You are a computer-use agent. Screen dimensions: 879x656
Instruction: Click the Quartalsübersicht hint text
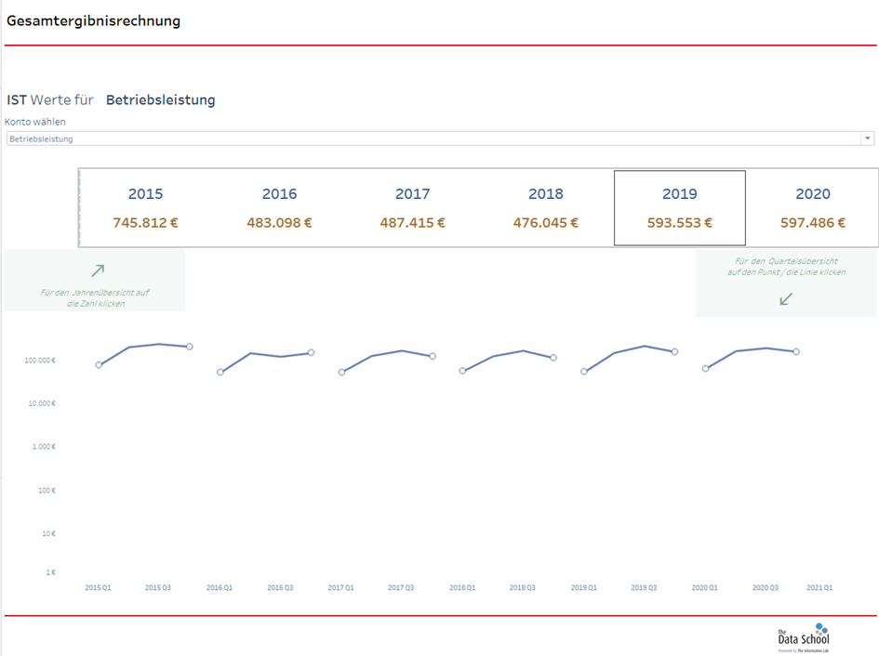coord(787,267)
